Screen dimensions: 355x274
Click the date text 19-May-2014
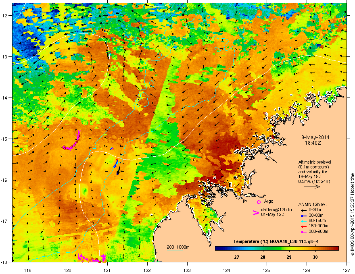click(314, 137)
